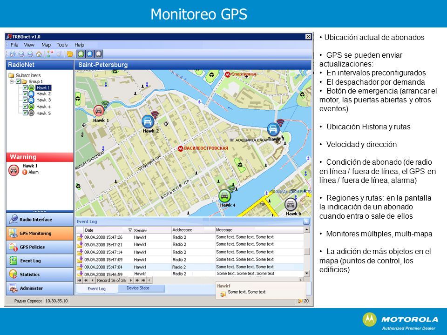447x335 pixels.
Task: Click the zoom out magnifier toolbar icon
Action: (30, 54)
